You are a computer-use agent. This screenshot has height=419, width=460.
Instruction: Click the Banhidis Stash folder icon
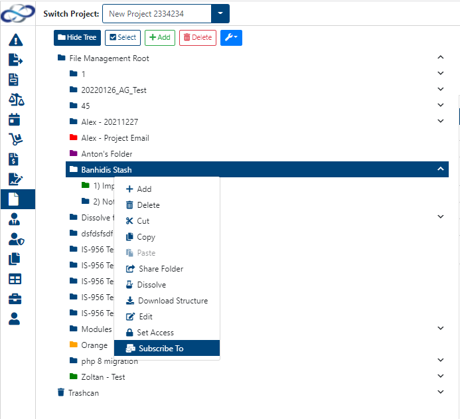tap(73, 169)
